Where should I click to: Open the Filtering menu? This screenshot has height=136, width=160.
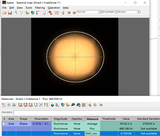click(x=40, y=8)
